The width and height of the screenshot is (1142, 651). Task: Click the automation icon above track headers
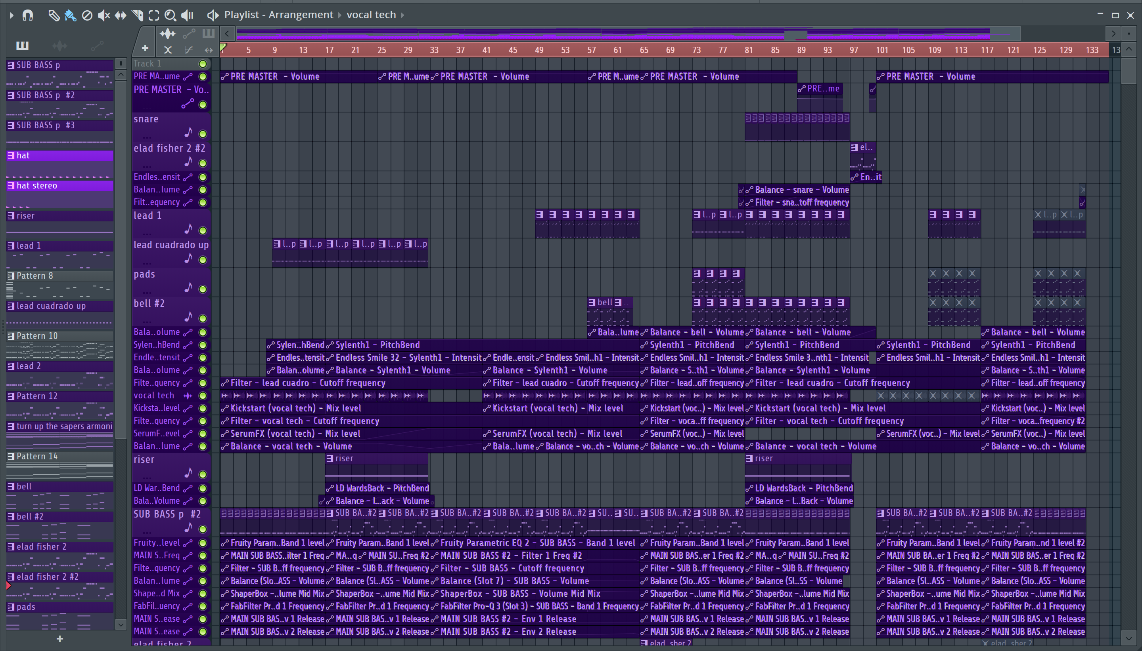click(x=189, y=34)
